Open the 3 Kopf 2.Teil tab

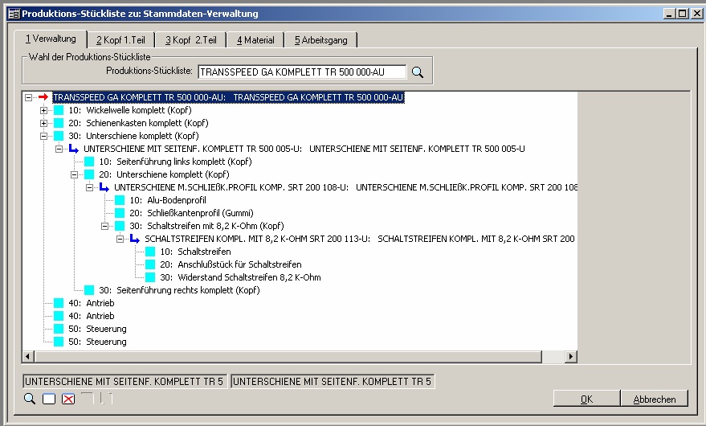click(191, 40)
